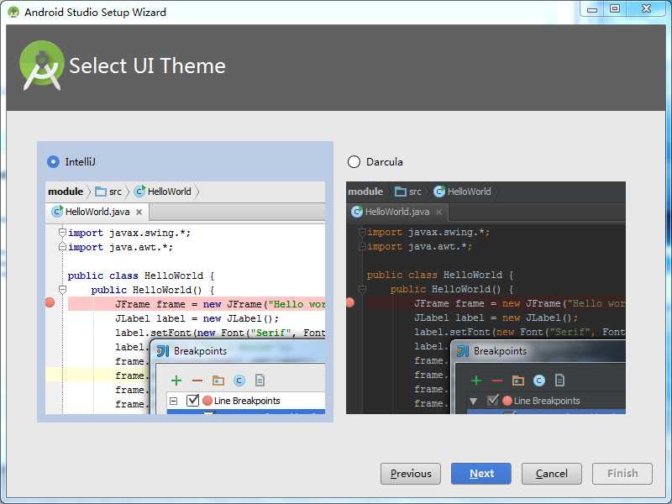Image resolution: width=672 pixels, height=504 pixels.
Task: Click the Android Studio title bar icon
Action: click(13, 12)
